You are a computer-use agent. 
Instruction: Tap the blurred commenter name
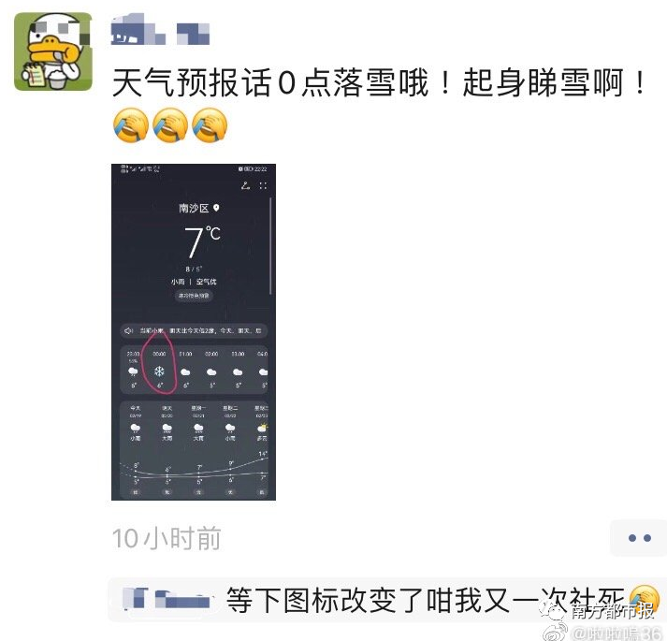tap(167, 599)
